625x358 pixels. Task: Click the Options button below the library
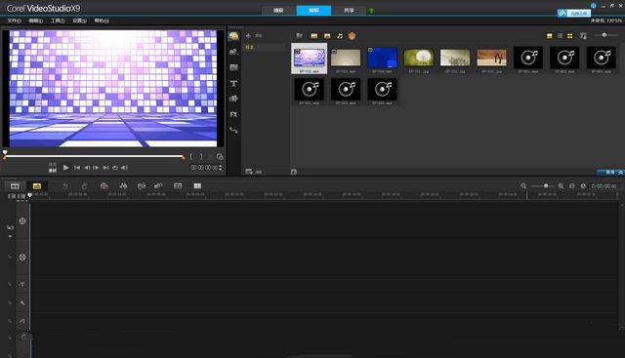[610, 172]
